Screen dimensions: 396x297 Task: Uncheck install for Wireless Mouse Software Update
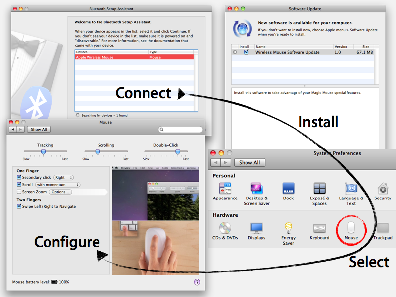click(x=246, y=52)
